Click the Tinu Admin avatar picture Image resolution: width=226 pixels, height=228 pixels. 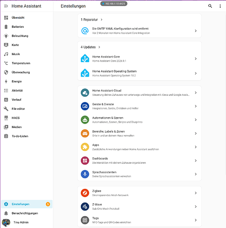(6, 223)
